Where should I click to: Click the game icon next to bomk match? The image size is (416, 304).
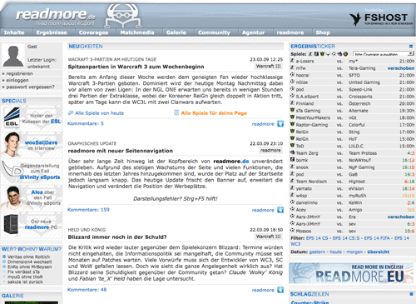click(292, 160)
